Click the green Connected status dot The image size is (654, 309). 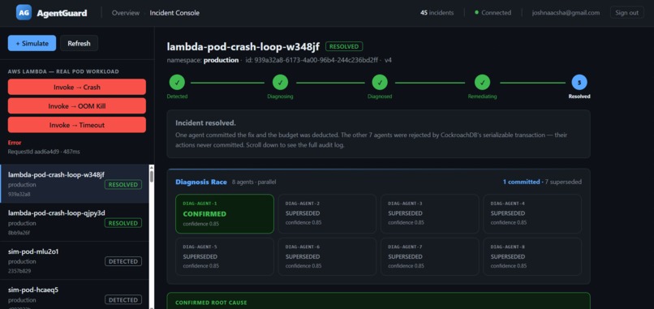[477, 12]
